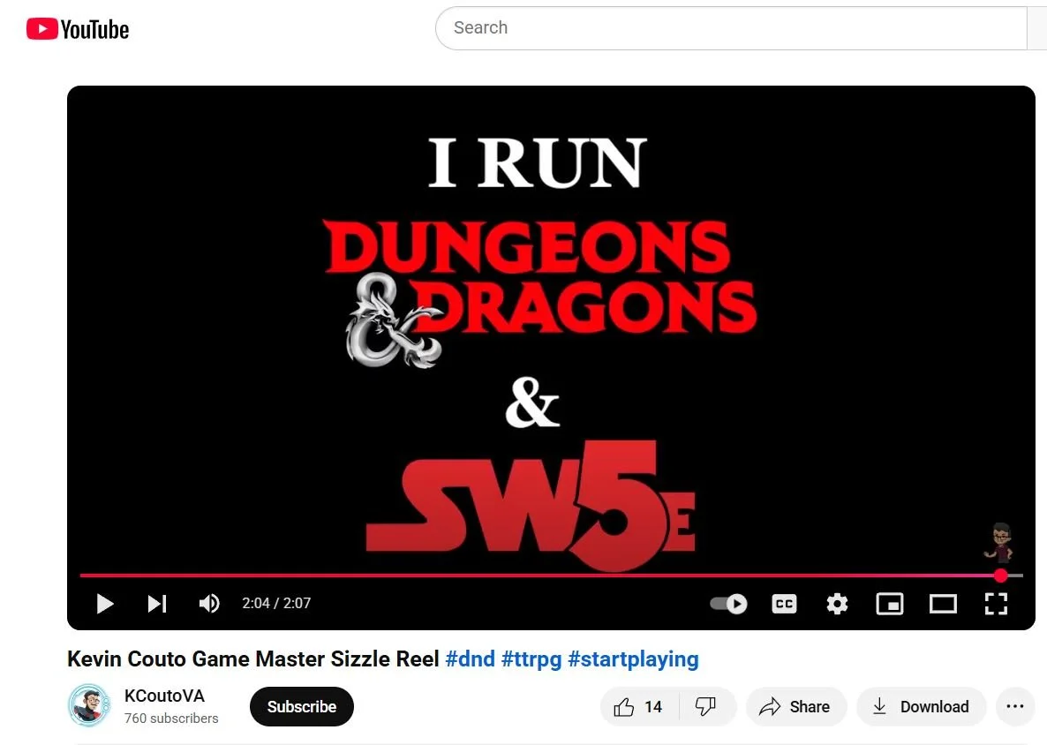This screenshot has width=1047, height=745.
Task: Download the video
Action: (x=922, y=706)
